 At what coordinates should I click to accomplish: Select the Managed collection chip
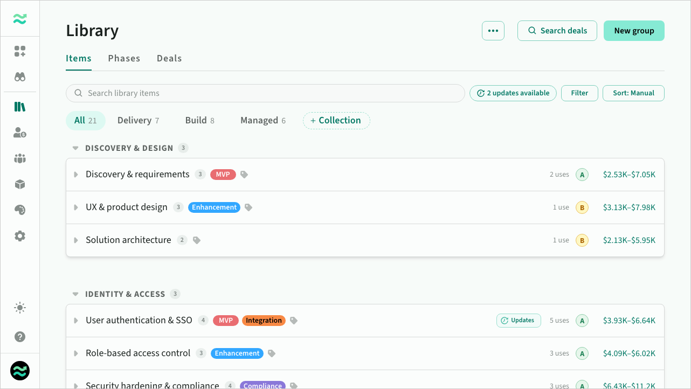(x=263, y=121)
